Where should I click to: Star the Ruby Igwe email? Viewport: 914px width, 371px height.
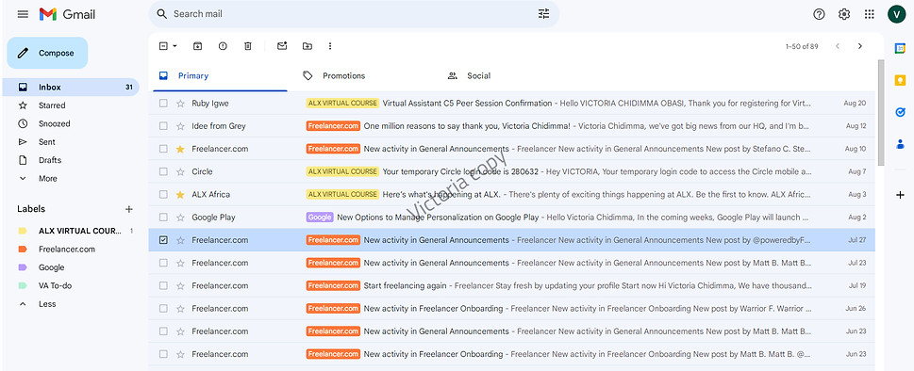180,104
